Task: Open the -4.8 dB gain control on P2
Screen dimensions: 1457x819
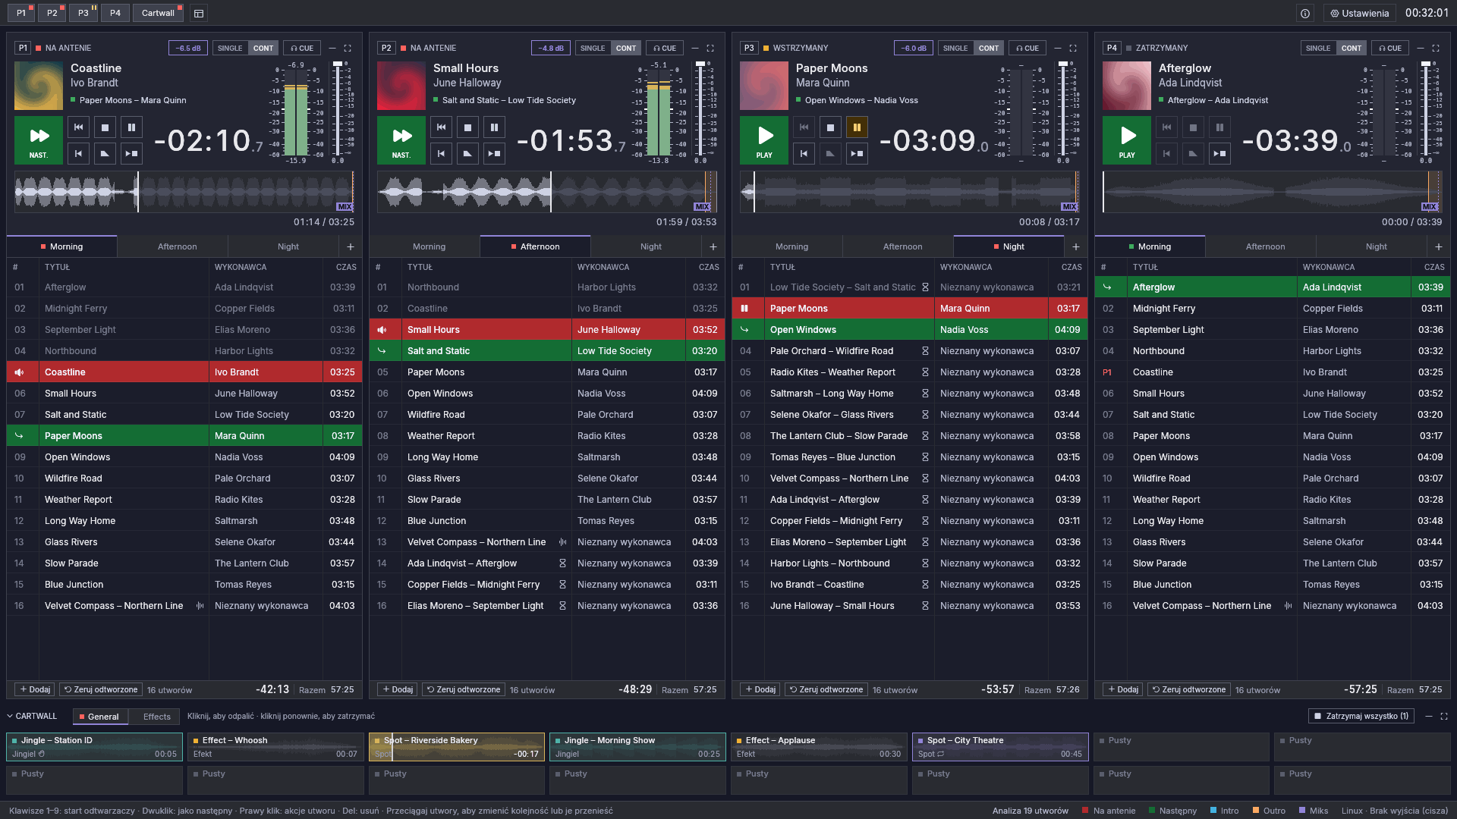Action: point(551,48)
